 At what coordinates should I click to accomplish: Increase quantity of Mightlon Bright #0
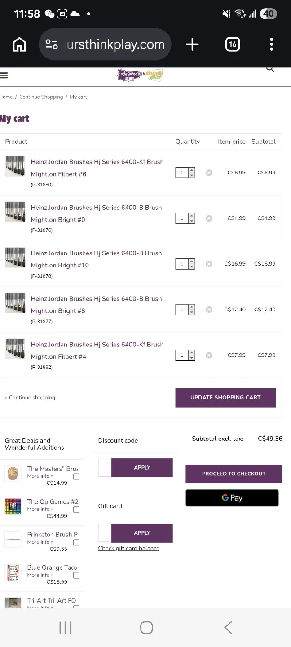click(192, 216)
